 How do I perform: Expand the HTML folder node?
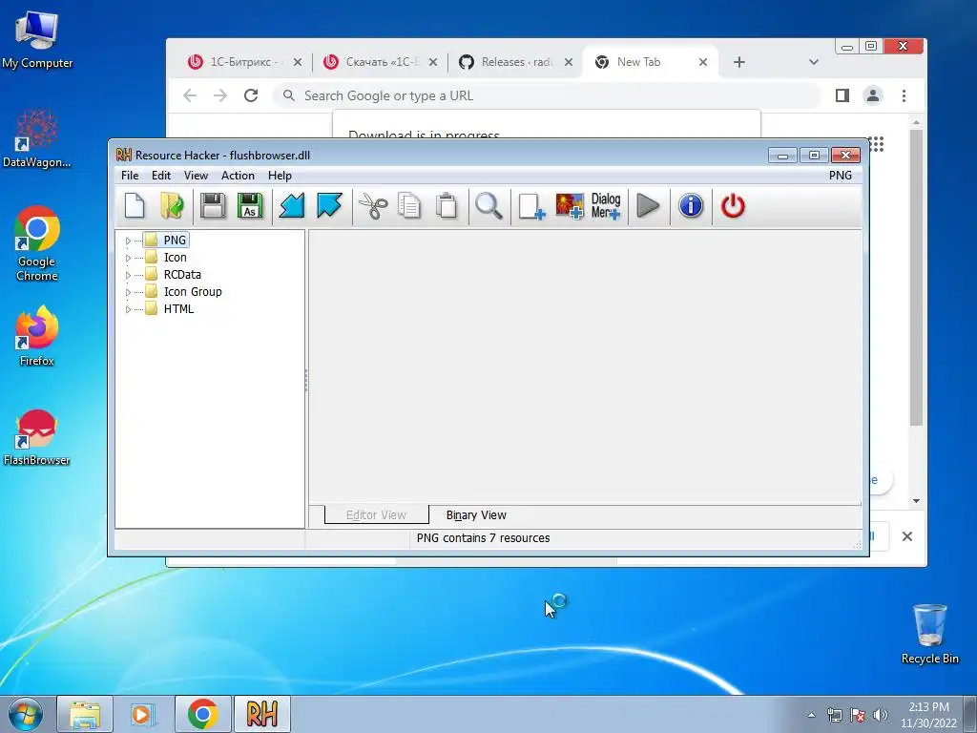(x=129, y=309)
